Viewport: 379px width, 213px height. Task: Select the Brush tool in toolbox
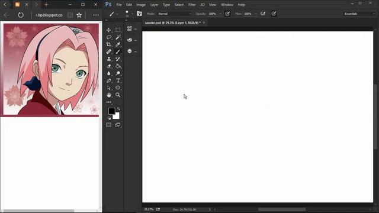[x=118, y=51]
